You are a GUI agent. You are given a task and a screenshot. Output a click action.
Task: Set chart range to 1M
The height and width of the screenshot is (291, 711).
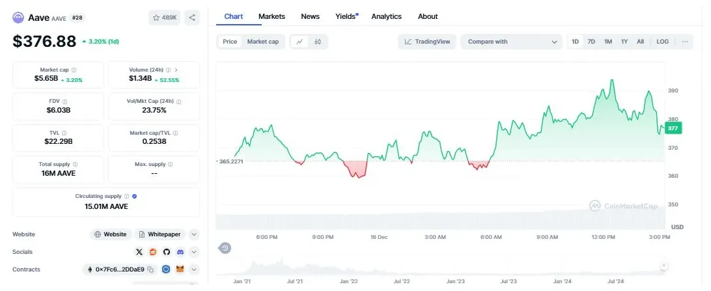[608, 42]
